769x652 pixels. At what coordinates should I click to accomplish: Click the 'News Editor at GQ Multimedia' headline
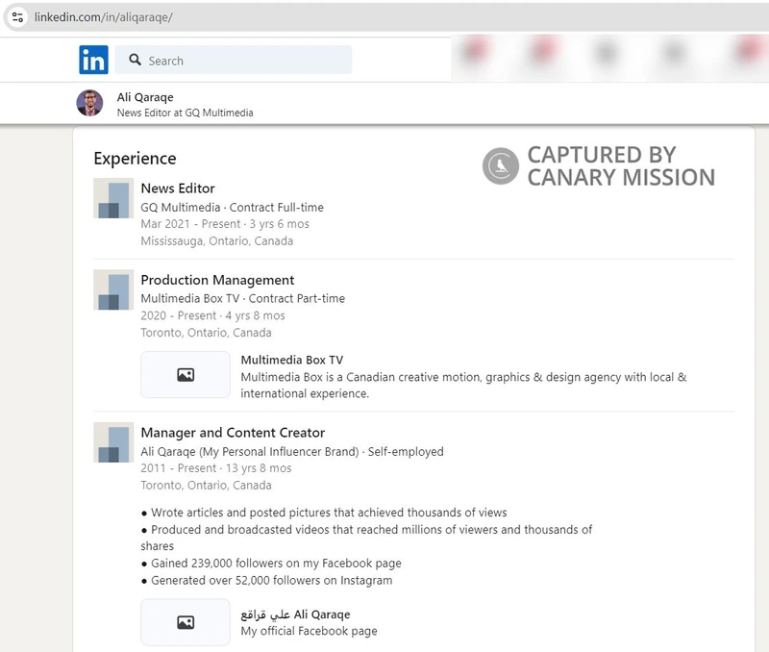click(185, 113)
